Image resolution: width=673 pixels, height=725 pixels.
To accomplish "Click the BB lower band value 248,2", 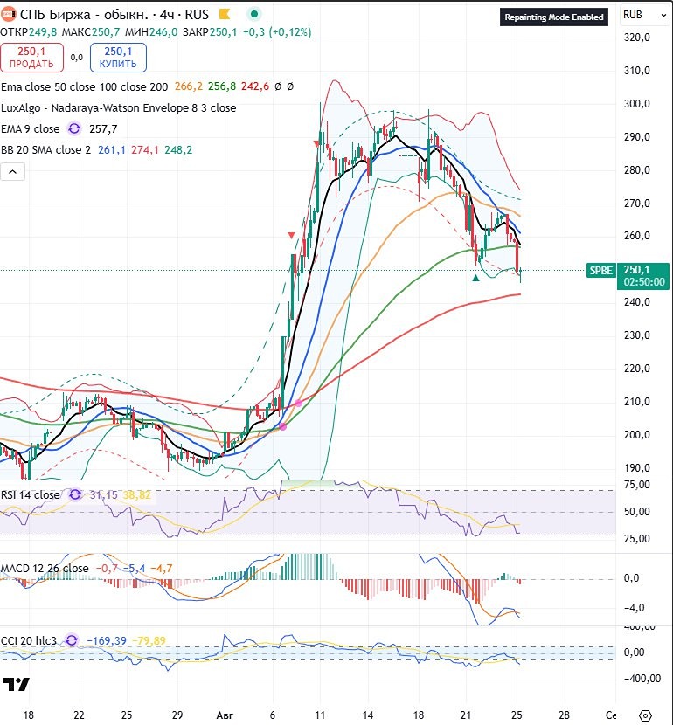I will click(178, 150).
